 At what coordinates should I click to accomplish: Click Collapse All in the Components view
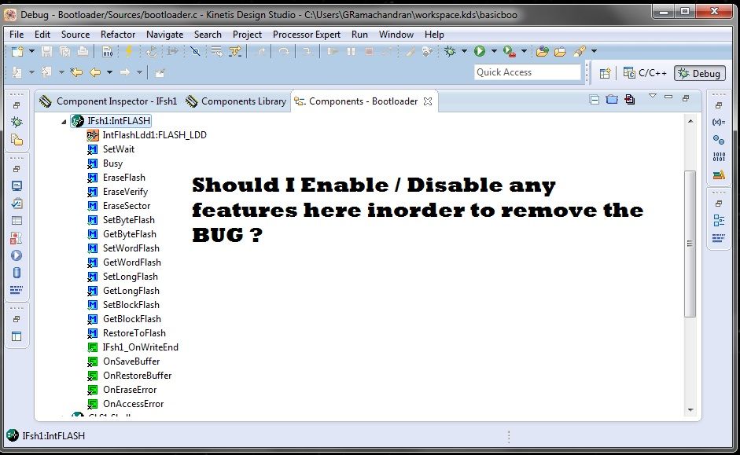595,100
